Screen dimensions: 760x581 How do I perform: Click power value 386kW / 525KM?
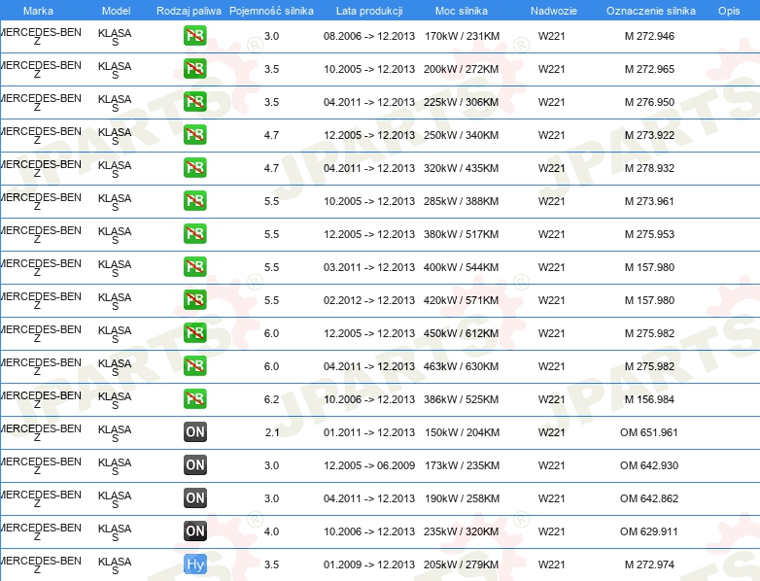[x=461, y=398]
